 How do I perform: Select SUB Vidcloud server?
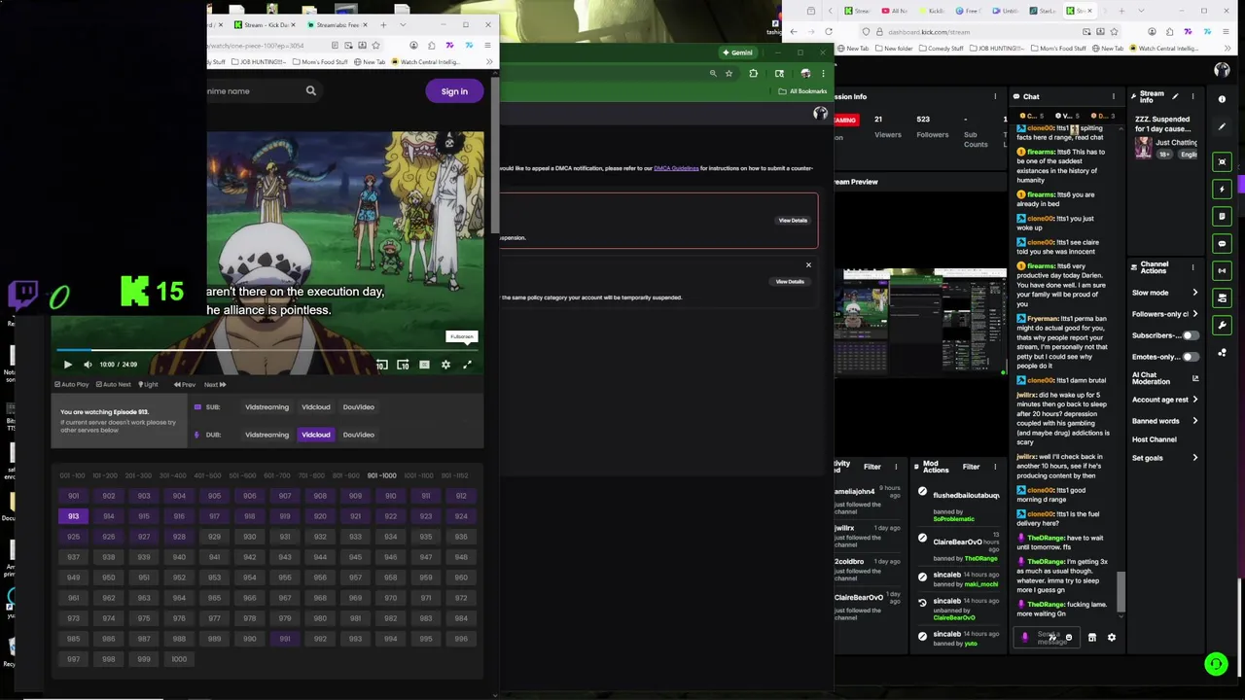(316, 407)
